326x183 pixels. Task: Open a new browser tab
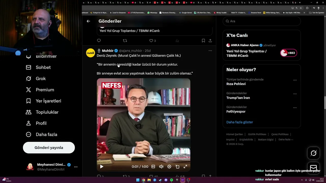(300, 3)
